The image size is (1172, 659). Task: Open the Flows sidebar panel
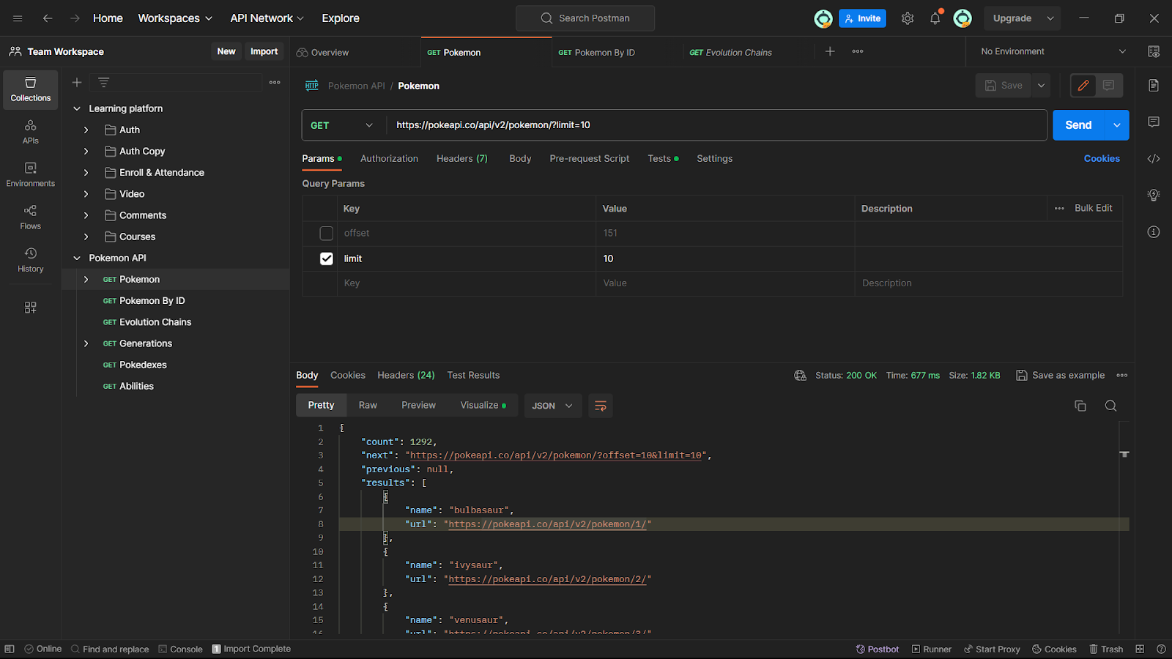click(31, 217)
